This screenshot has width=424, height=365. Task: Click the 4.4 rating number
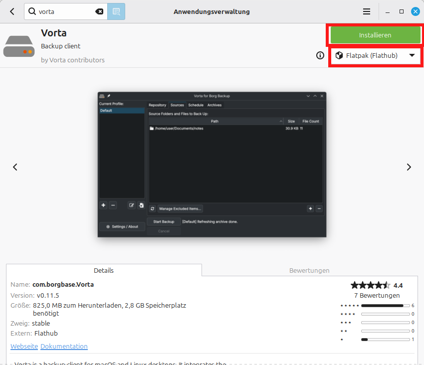pyautogui.click(x=398, y=286)
